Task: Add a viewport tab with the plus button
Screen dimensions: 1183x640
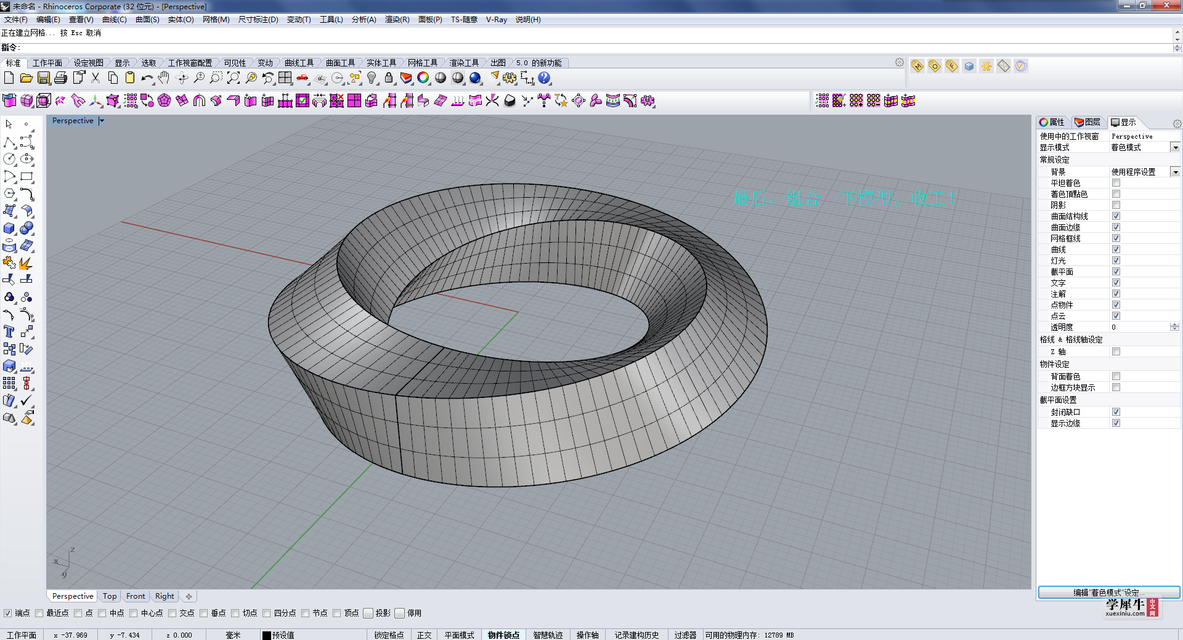Action: 189,596
